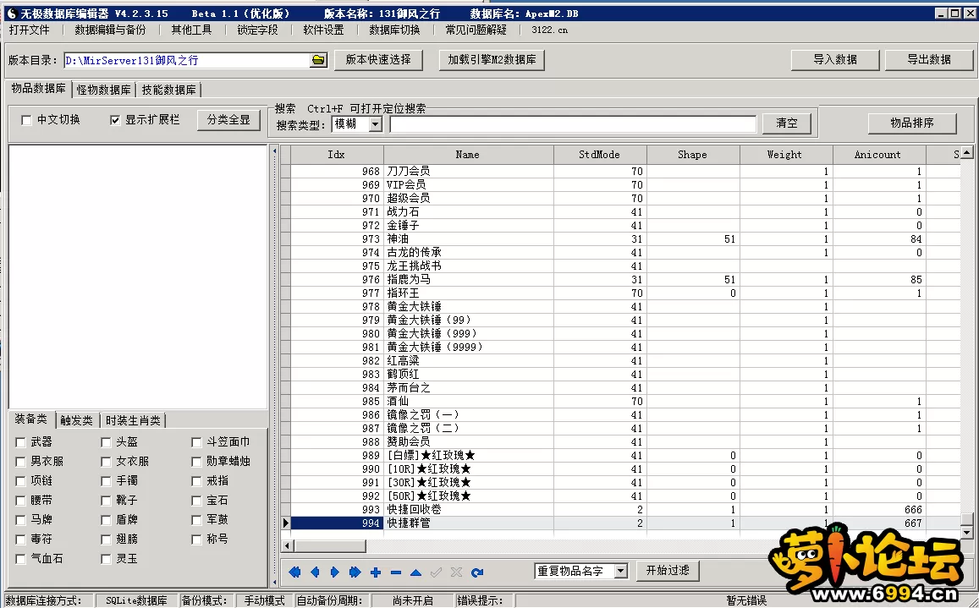Click the 版本快速选择 button
The width and height of the screenshot is (979, 608).
(x=378, y=60)
